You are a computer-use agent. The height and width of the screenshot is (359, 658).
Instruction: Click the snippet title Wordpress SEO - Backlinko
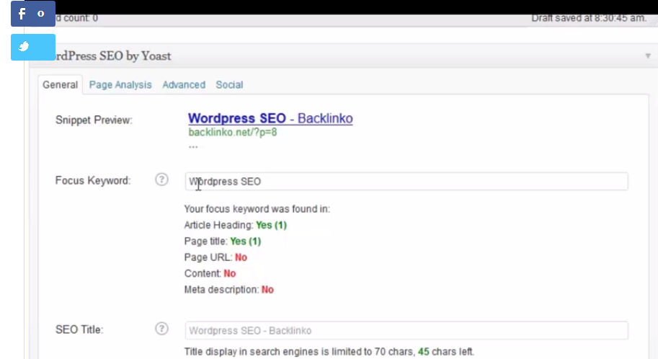point(270,118)
